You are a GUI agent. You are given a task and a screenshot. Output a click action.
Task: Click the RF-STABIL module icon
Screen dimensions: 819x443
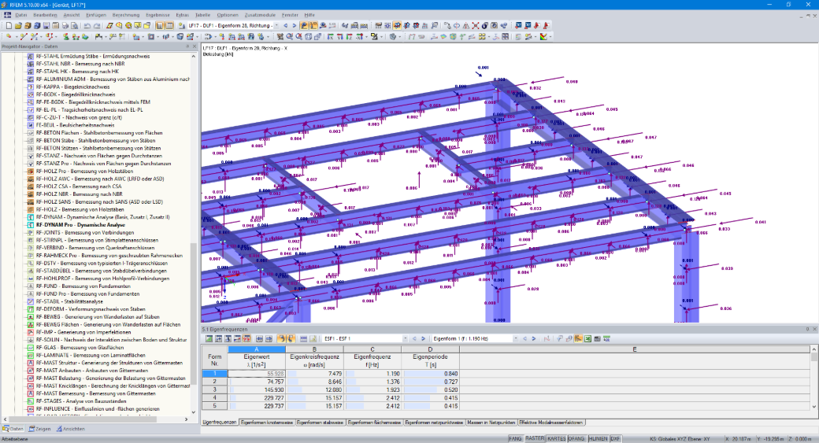point(30,301)
